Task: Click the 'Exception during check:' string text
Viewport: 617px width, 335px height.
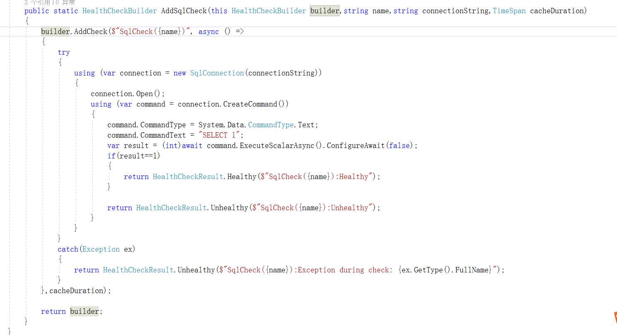Action: pos(346,270)
